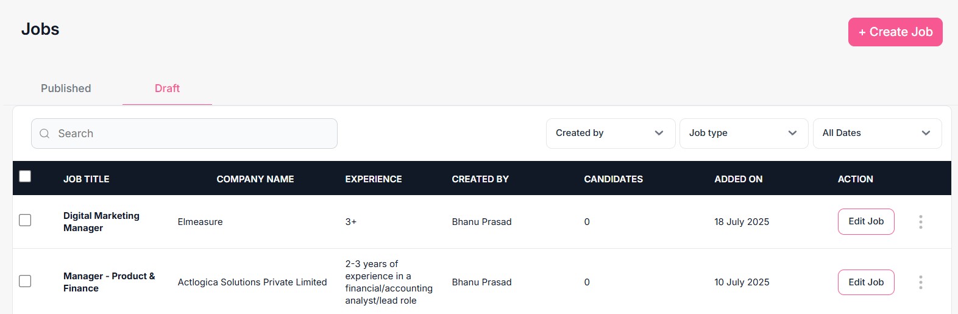The height and width of the screenshot is (314, 958).
Task: Check the Digital Marketing Manager row checkbox
Action: (x=25, y=220)
